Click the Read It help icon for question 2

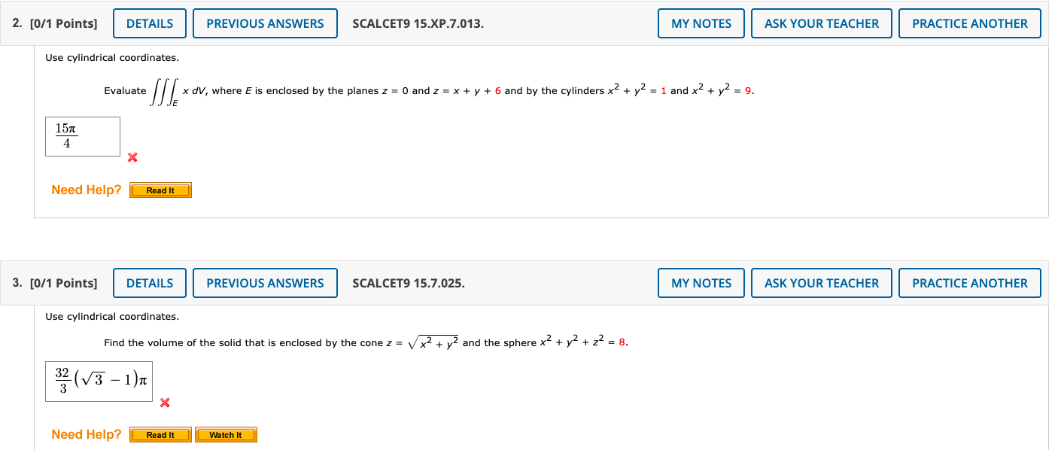pyautogui.click(x=160, y=190)
